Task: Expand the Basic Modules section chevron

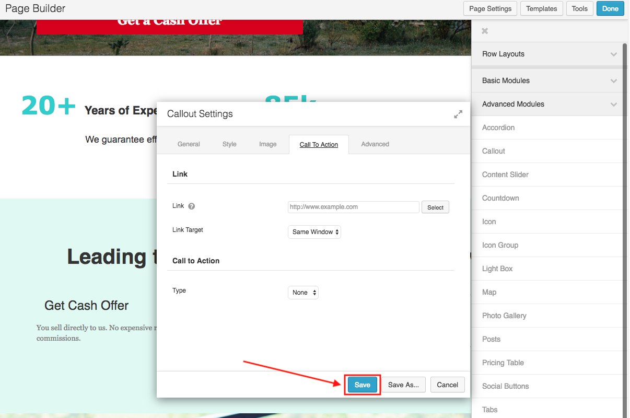Action: [x=614, y=81]
